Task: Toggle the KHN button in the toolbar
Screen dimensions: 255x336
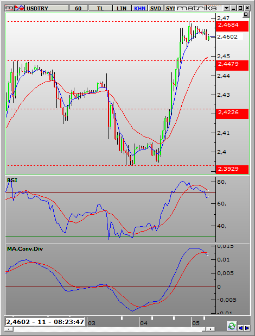Action: pos(139,8)
